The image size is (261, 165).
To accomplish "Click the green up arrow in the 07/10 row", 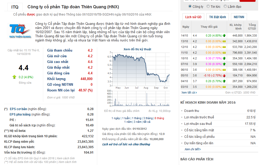I will [x=224, y=64].
